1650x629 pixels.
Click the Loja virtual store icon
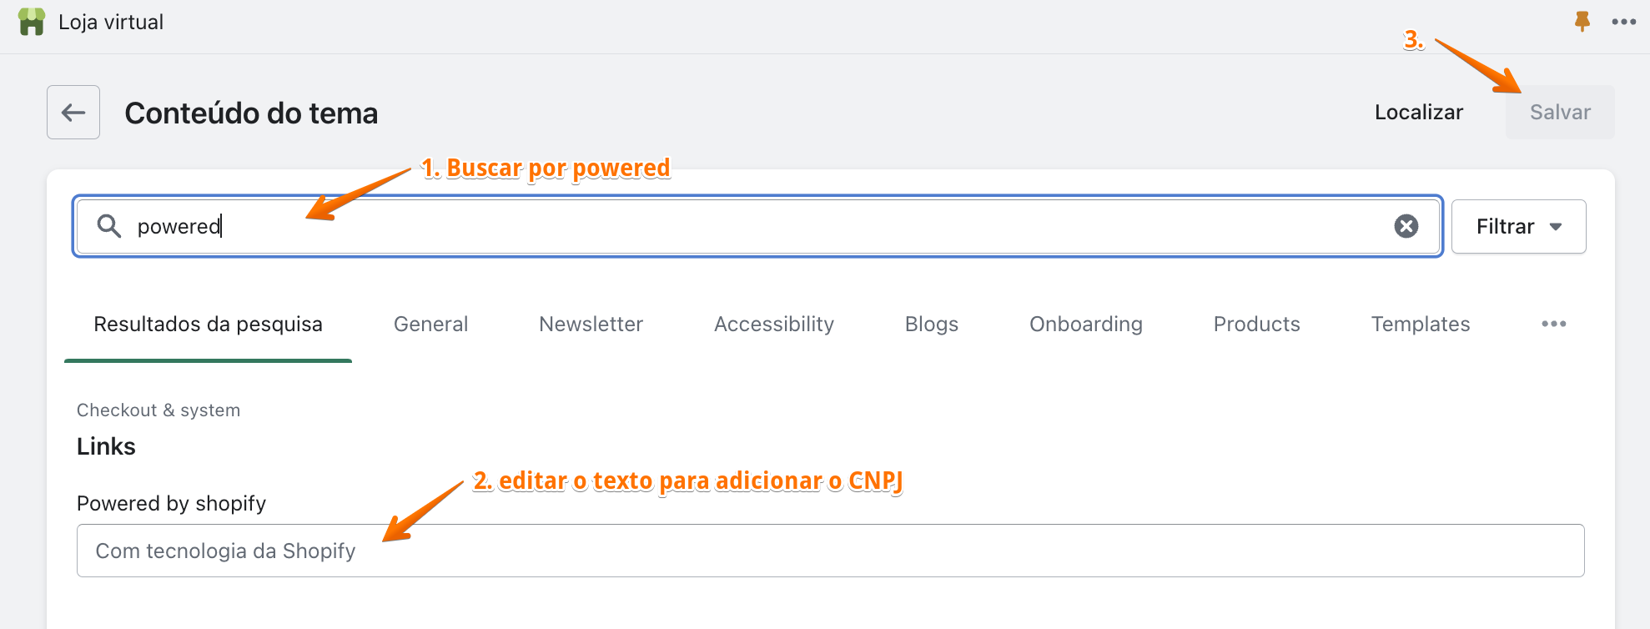(32, 22)
